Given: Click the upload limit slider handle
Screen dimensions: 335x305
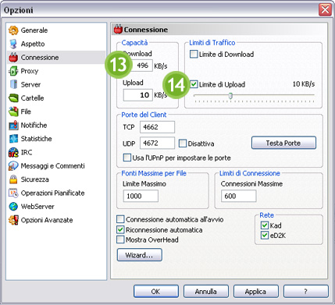Looking at the screenshot, I should tap(230, 96).
